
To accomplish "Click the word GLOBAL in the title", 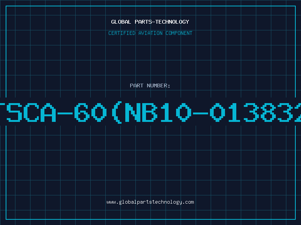I will click(x=121, y=22).
